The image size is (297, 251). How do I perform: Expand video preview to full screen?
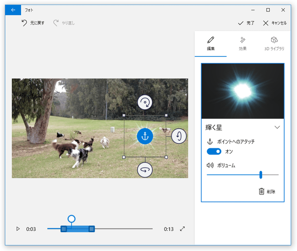[182, 229]
